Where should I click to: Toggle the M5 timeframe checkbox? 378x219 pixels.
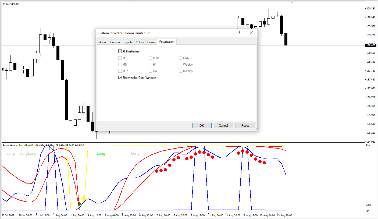click(120, 65)
